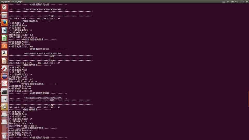Screen dimensions: 249x140
Task: Open the text editor from the dock
Action: coord(4,99)
